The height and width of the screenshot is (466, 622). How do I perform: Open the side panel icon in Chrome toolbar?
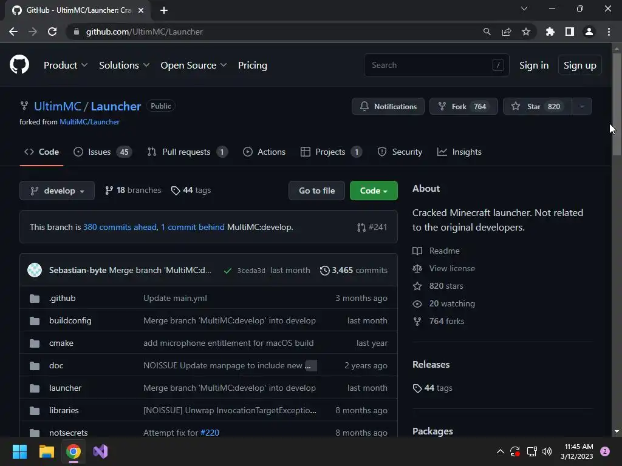click(570, 32)
